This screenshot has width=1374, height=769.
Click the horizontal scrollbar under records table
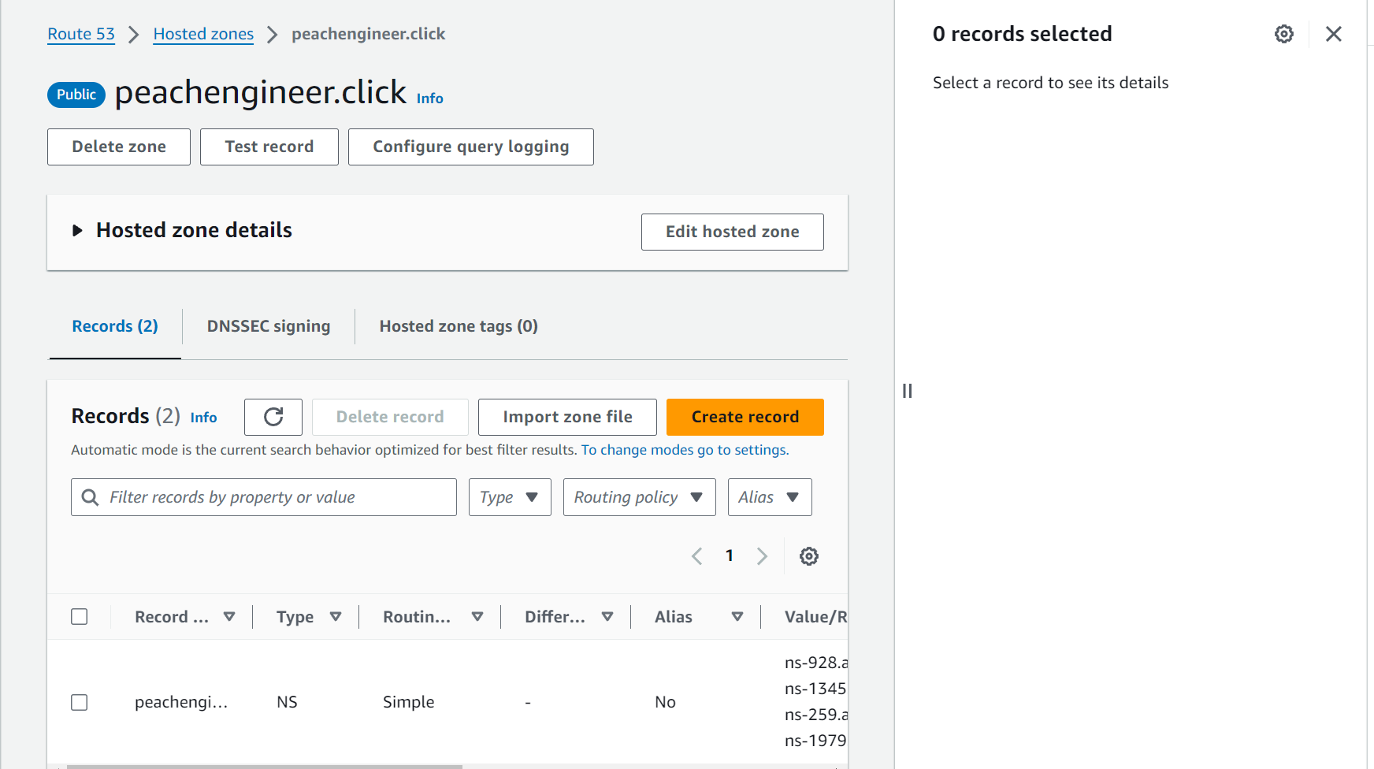pos(265,766)
